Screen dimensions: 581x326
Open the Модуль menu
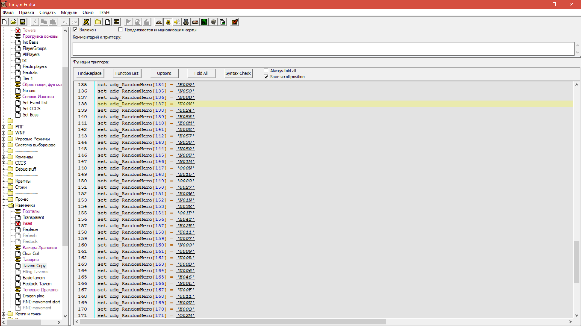click(69, 12)
